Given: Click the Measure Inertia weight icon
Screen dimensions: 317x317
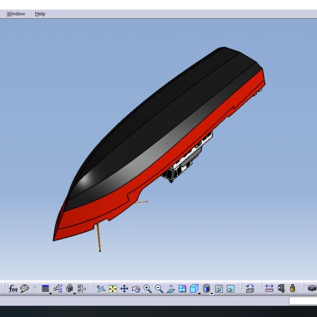Looking at the screenshot, I should click(x=292, y=288).
